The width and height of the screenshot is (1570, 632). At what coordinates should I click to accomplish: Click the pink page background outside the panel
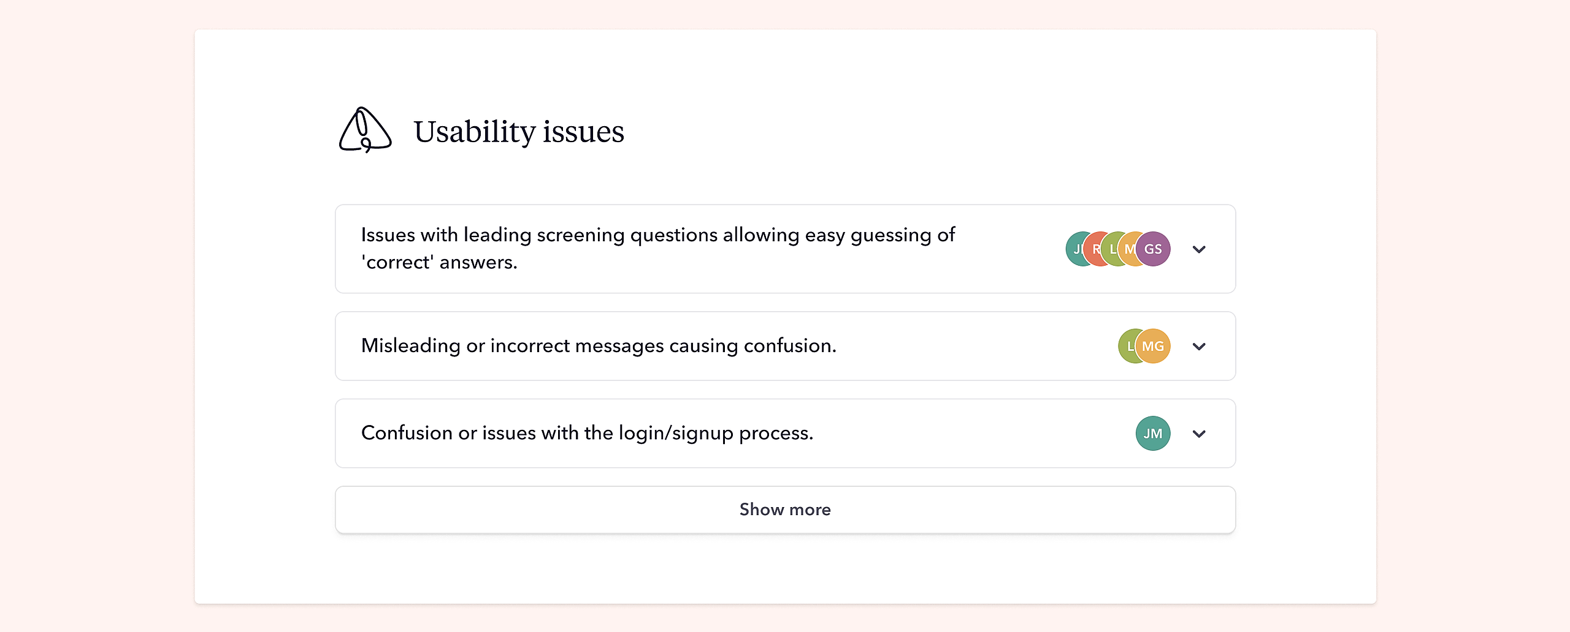click(x=92, y=306)
